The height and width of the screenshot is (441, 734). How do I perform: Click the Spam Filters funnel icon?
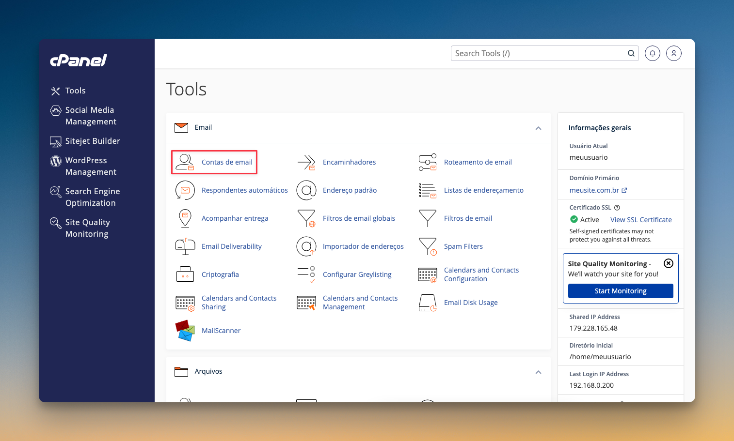click(x=427, y=246)
